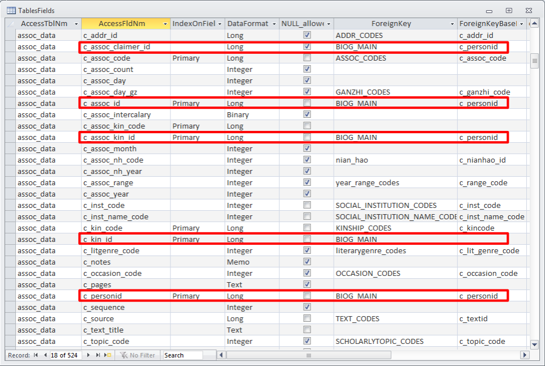
Task: Jump to last record button
Action: click(98, 355)
